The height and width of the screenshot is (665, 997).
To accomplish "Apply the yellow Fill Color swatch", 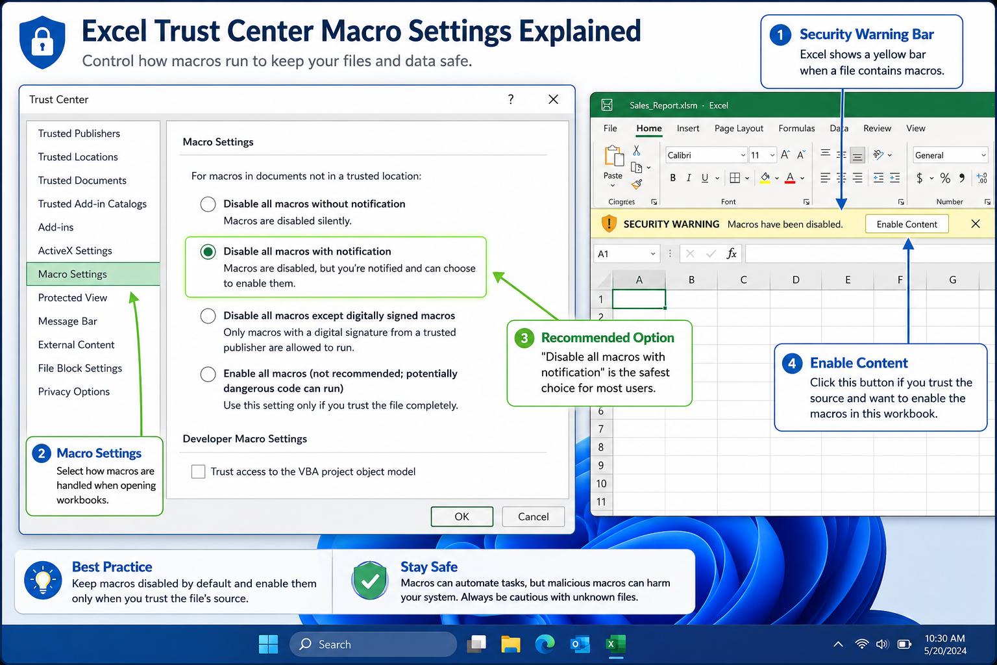I will point(765,178).
